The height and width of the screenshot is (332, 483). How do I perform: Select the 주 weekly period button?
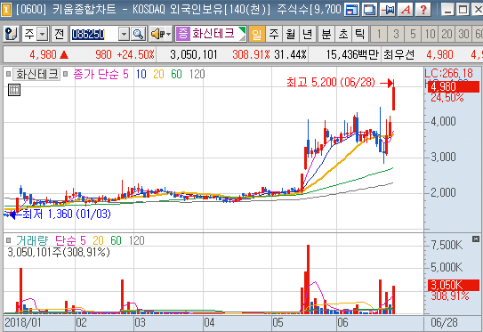tap(274, 34)
